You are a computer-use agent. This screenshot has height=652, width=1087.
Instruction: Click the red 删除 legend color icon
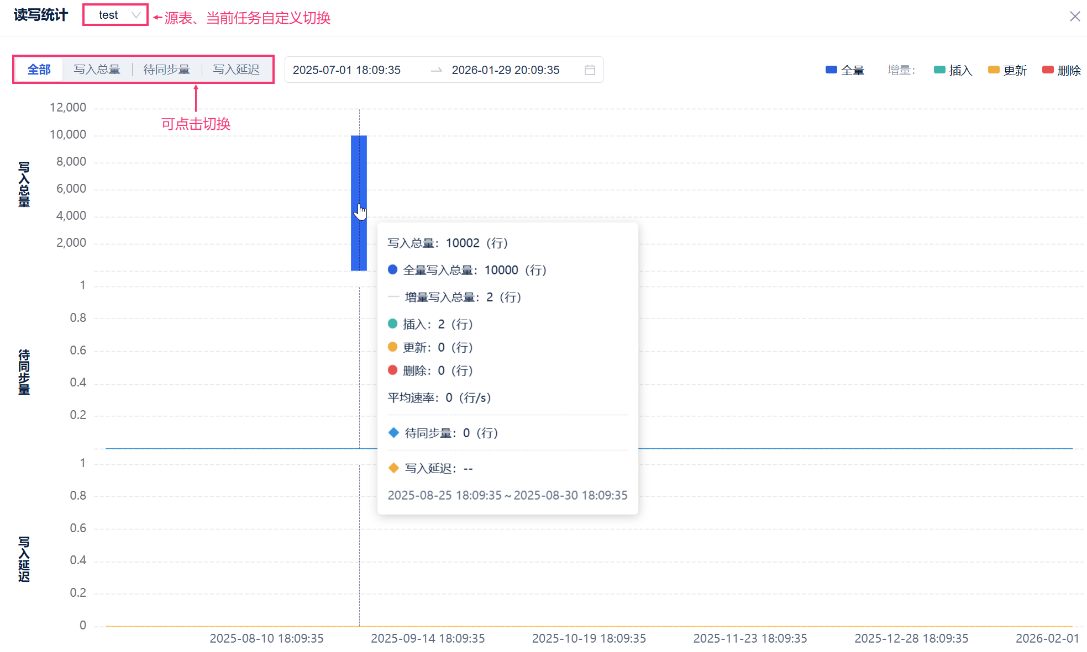click(1047, 70)
